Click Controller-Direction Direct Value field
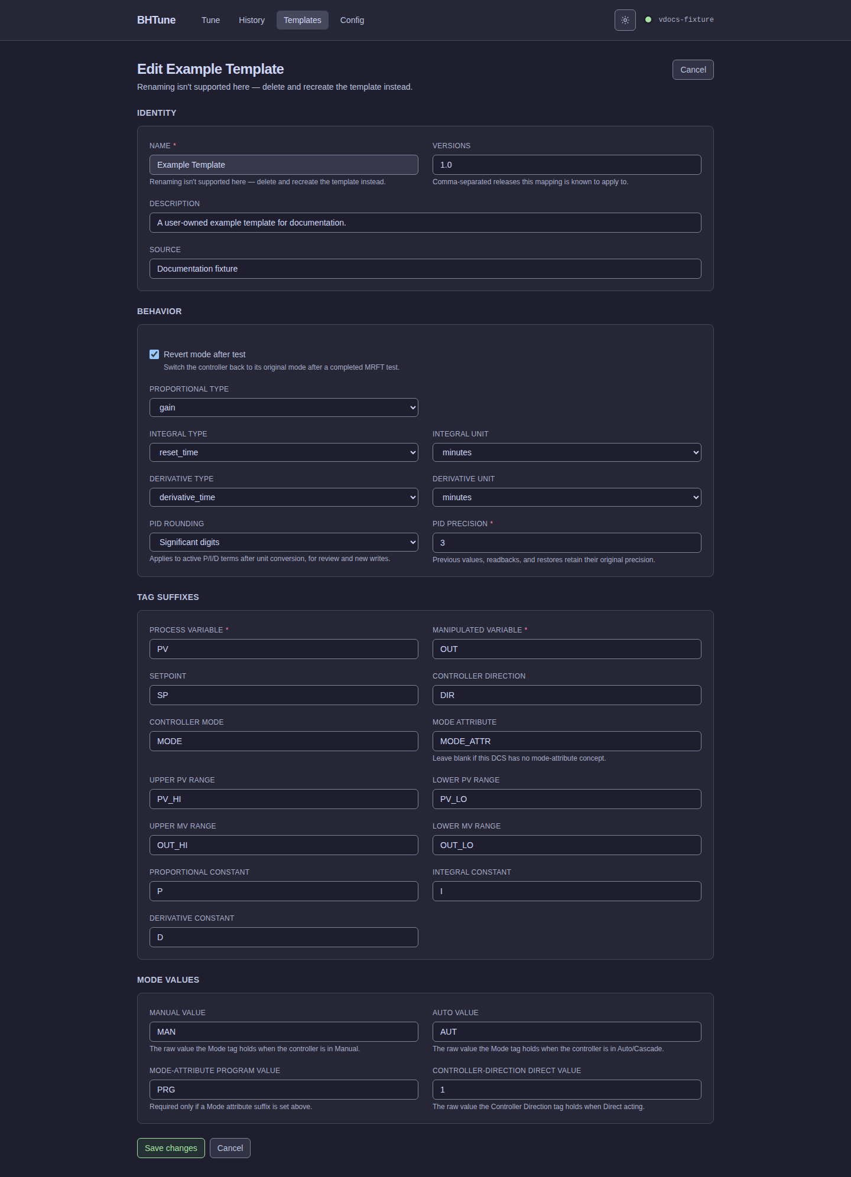Viewport: 851px width, 1177px height. 567,1090
